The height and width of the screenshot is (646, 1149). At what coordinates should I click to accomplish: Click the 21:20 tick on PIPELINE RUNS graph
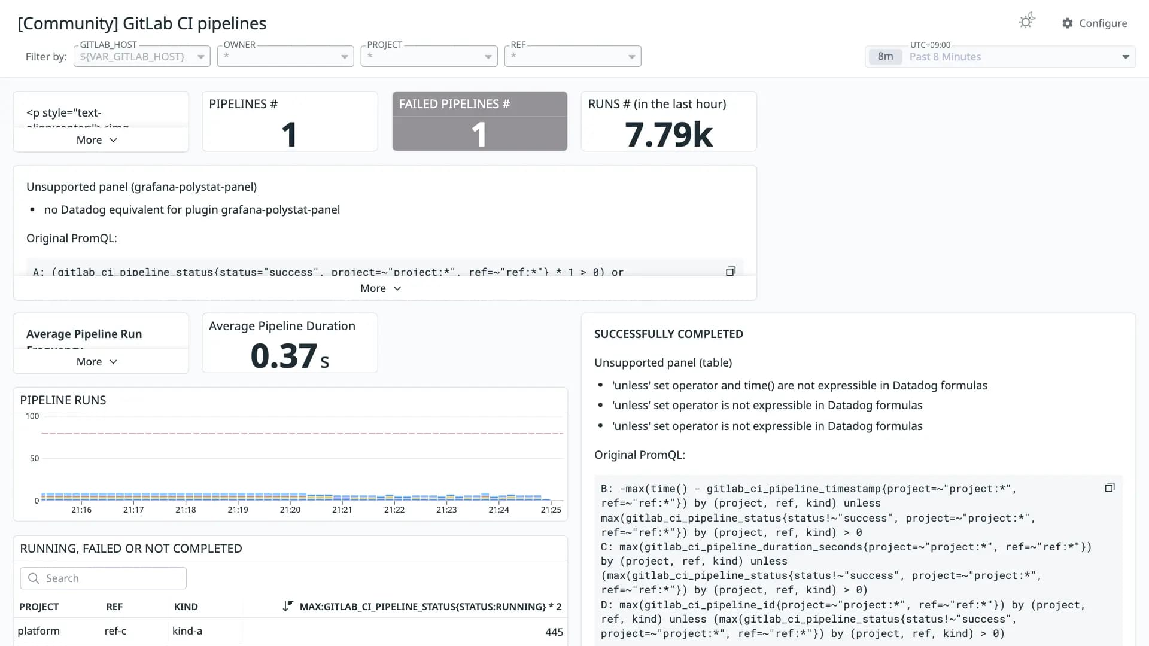[290, 510]
